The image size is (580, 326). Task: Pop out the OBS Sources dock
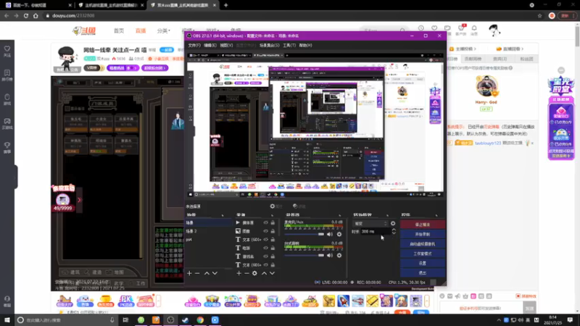(272, 214)
